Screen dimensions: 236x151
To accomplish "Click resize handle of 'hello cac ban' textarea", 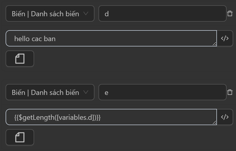I will (x=214, y=44).
